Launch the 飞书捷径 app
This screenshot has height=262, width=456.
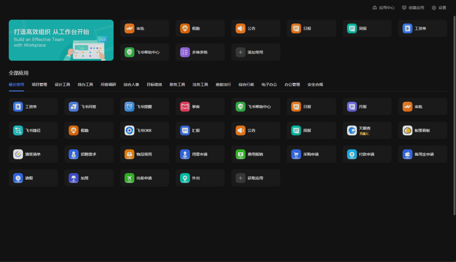click(33, 130)
